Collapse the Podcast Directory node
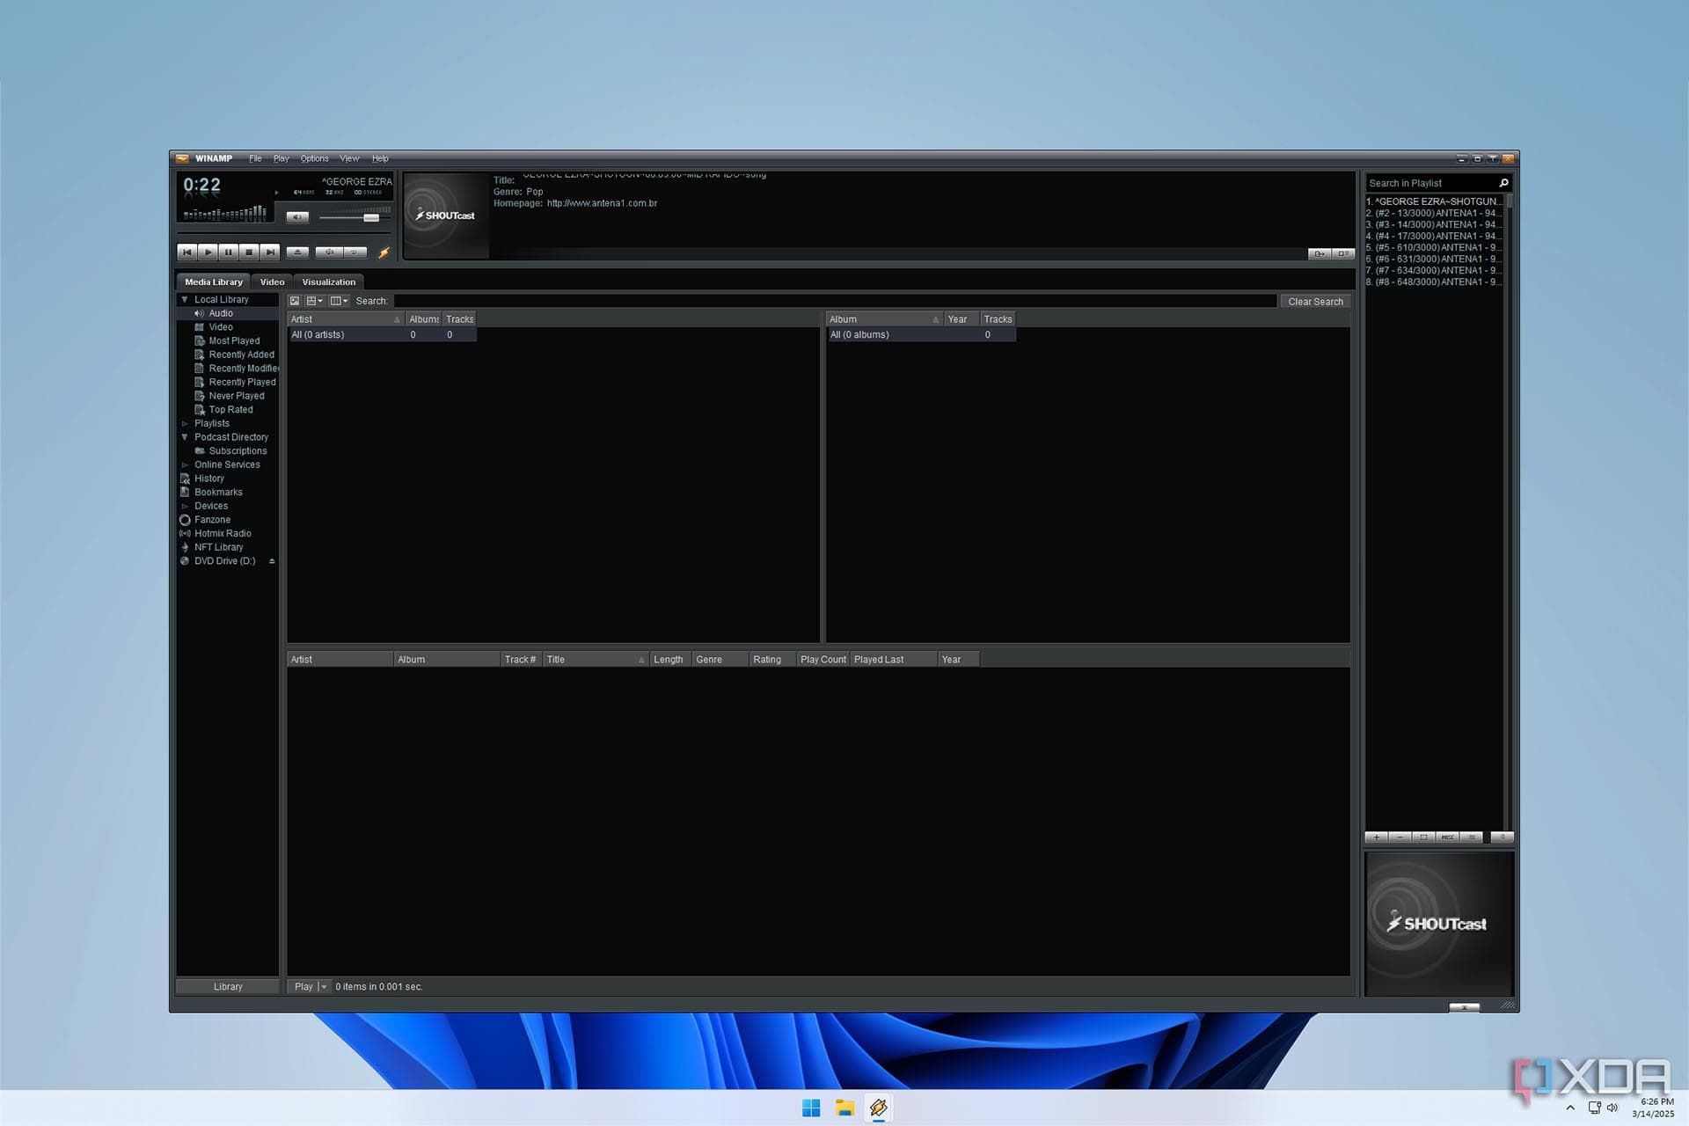The height and width of the screenshot is (1126, 1689). (x=185, y=437)
